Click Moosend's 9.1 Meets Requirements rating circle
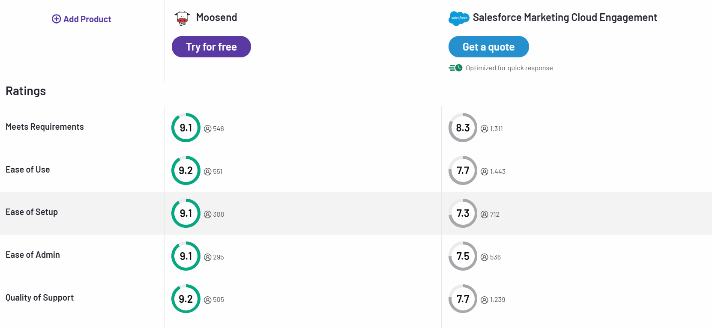 pos(185,127)
